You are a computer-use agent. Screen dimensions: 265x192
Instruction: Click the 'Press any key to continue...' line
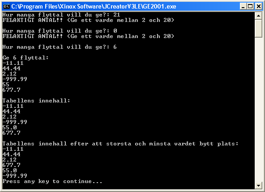pyautogui.click(x=52, y=181)
